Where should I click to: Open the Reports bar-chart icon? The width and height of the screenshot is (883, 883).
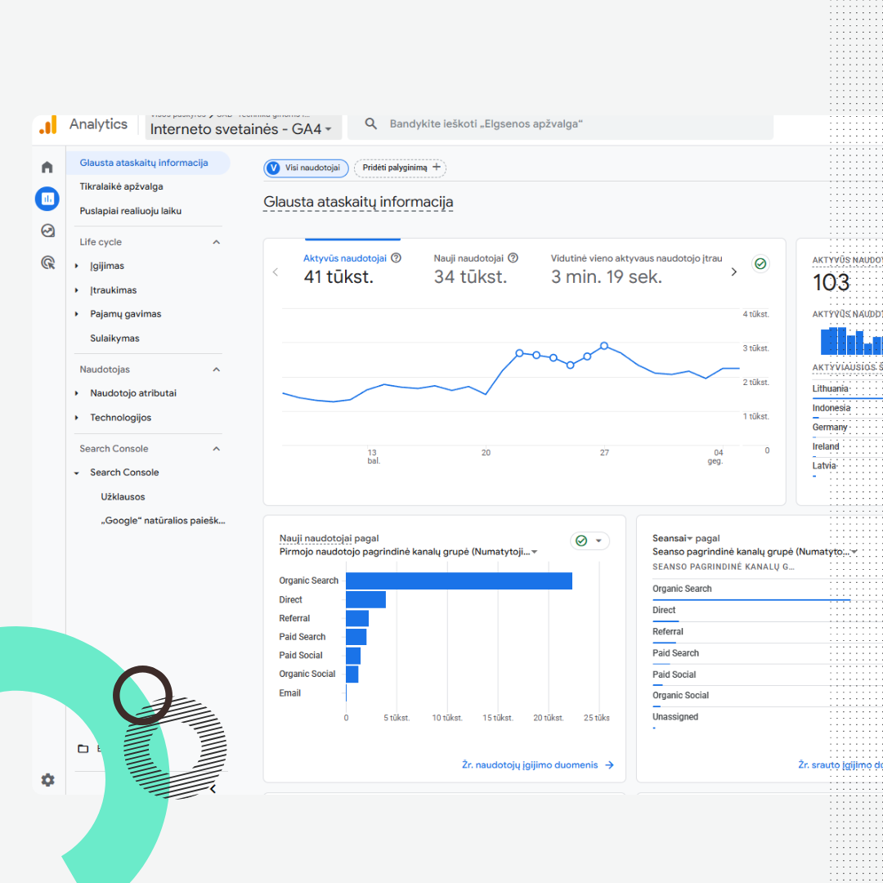point(47,199)
